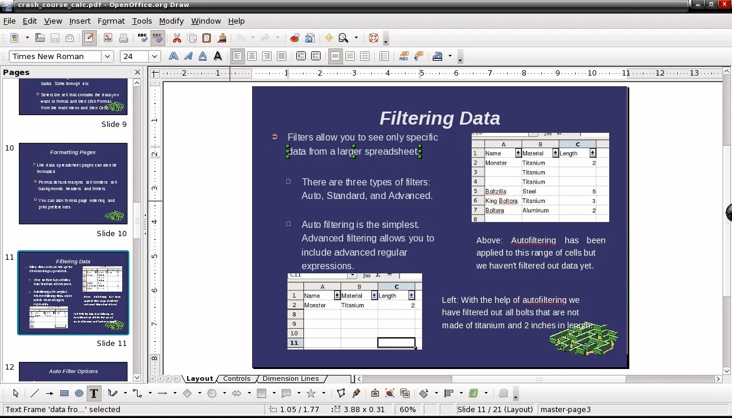
Task: Click the Paste clipboard icon
Action: click(x=207, y=38)
